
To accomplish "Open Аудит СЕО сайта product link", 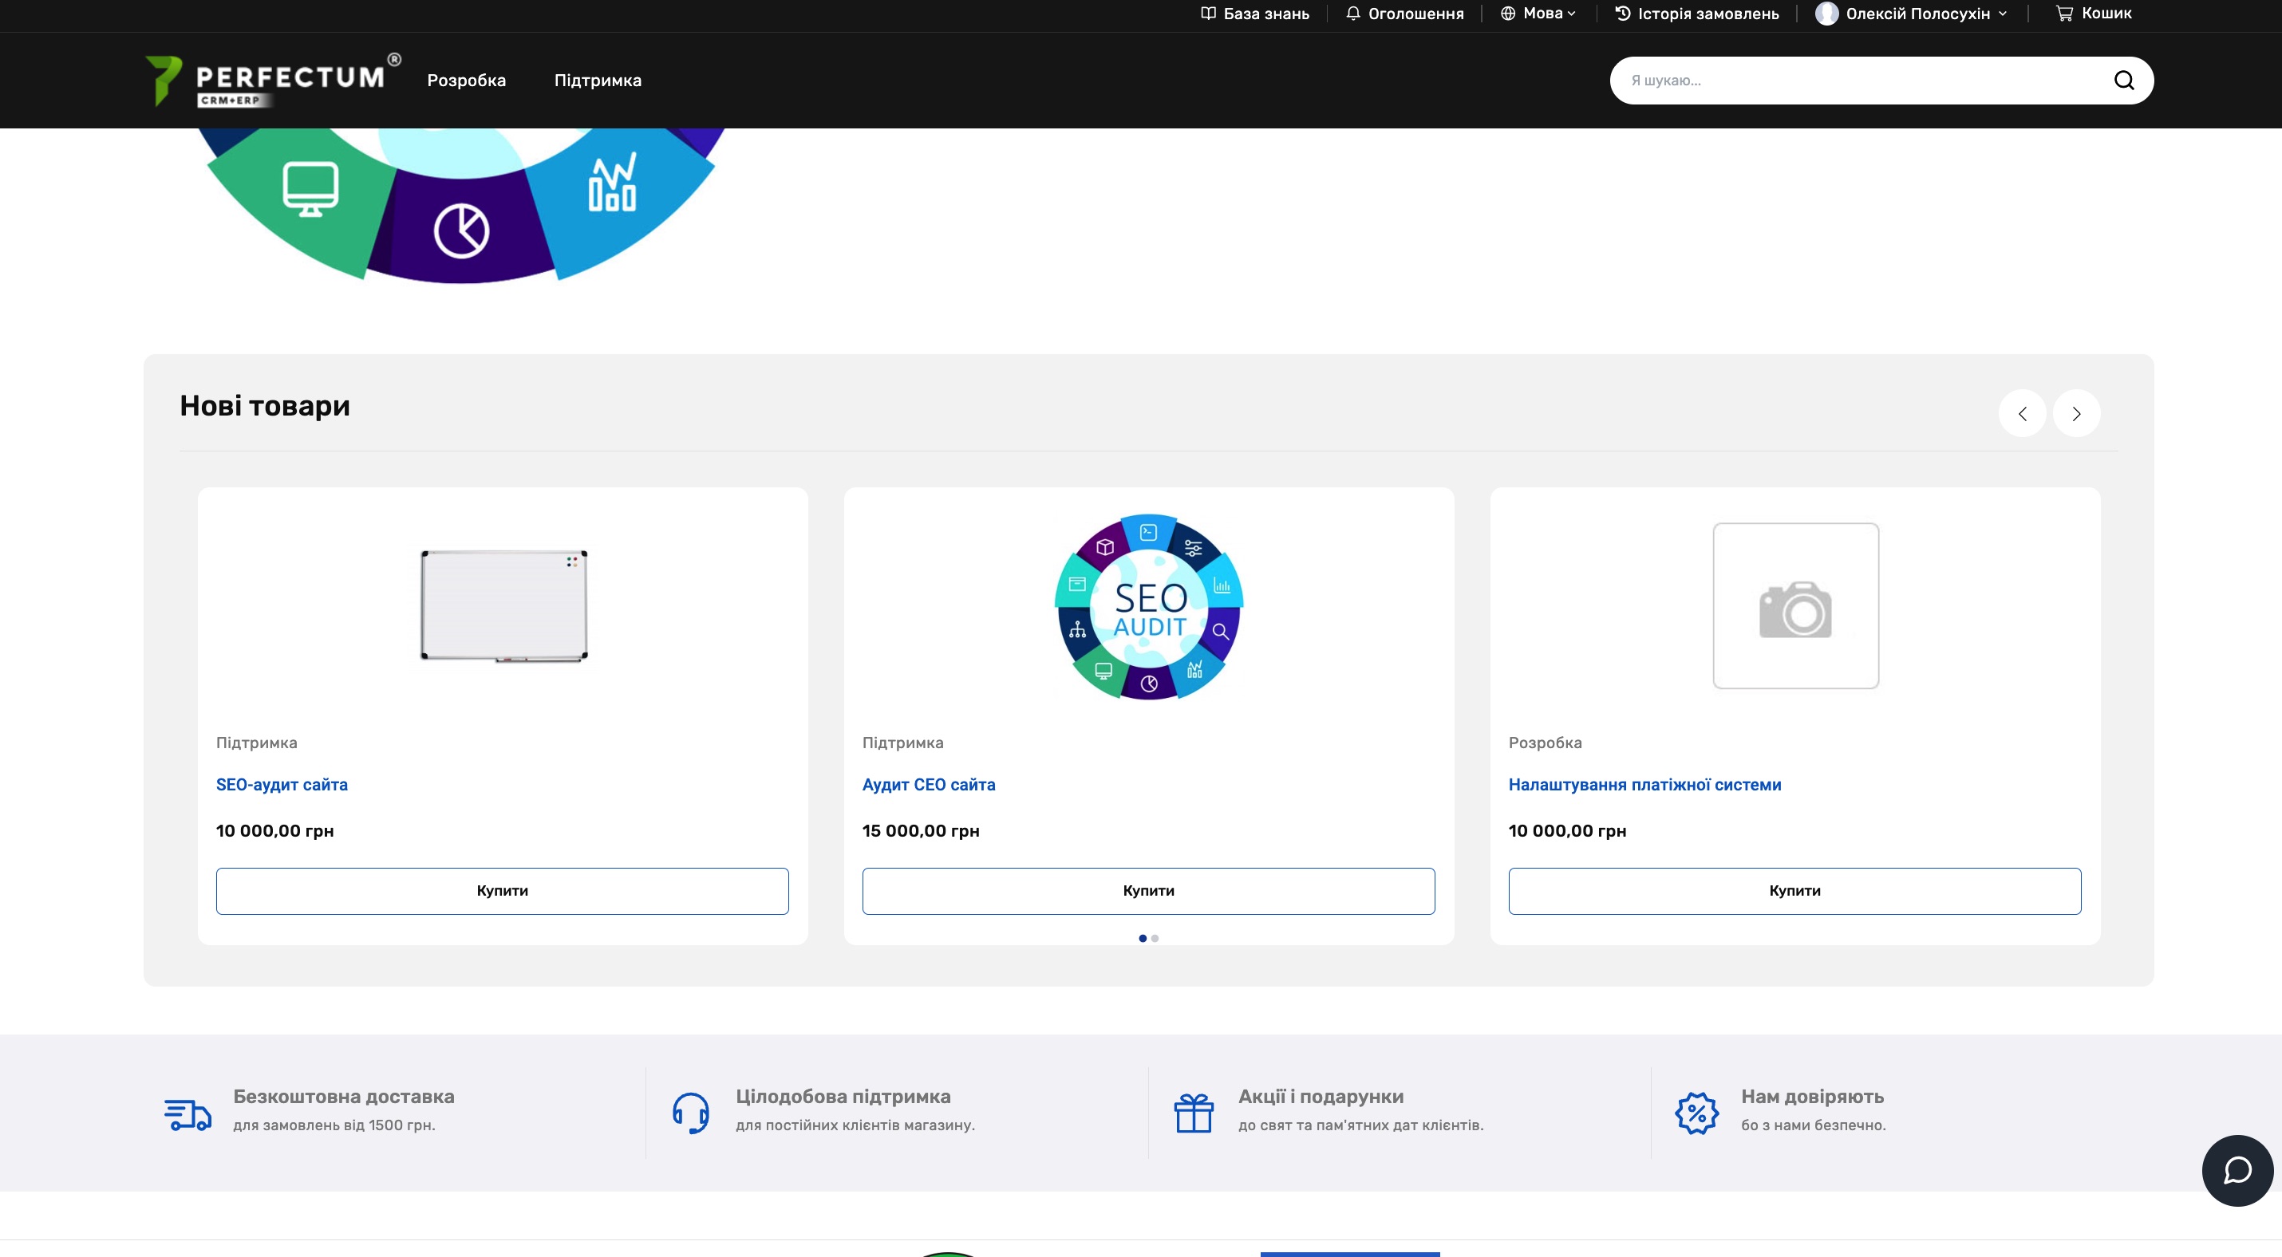I will pyautogui.click(x=929, y=784).
